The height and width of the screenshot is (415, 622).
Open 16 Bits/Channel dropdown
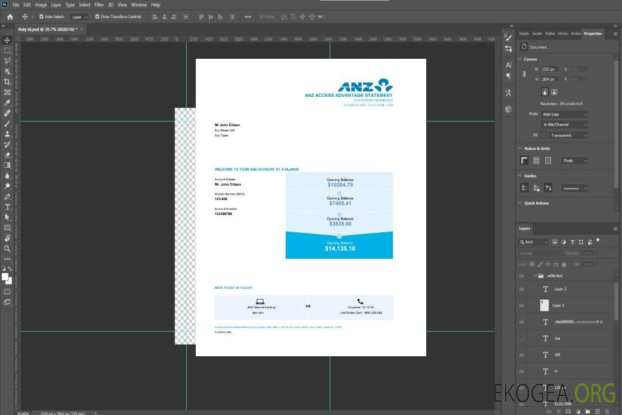(x=564, y=124)
